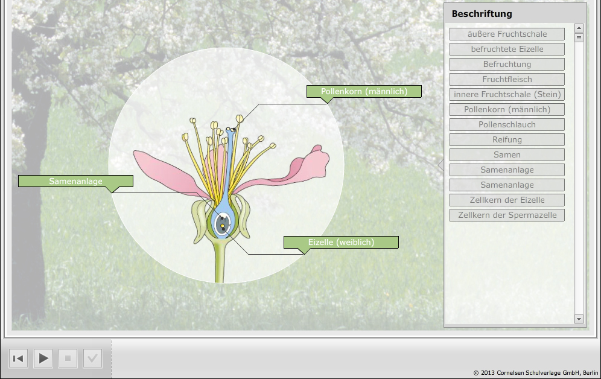This screenshot has height=379, width=601.
Task: Click scrollbar down arrow in Beschriftung panel
Action: pos(579,319)
